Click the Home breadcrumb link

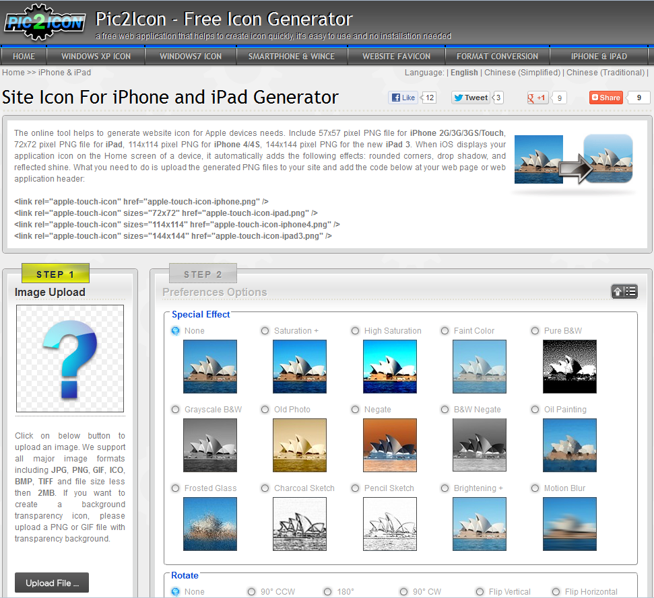pos(13,73)
